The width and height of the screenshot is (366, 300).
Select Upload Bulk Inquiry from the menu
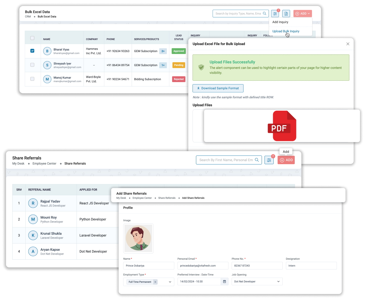pyautogui.click(x=285, y=31)
